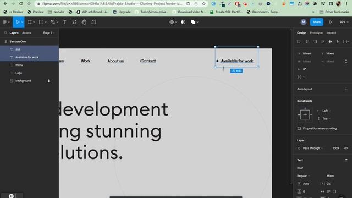Switch to the Design tab
Viewport: 352px width, 198px height.
pyautogui.click(x=301, y=33)
